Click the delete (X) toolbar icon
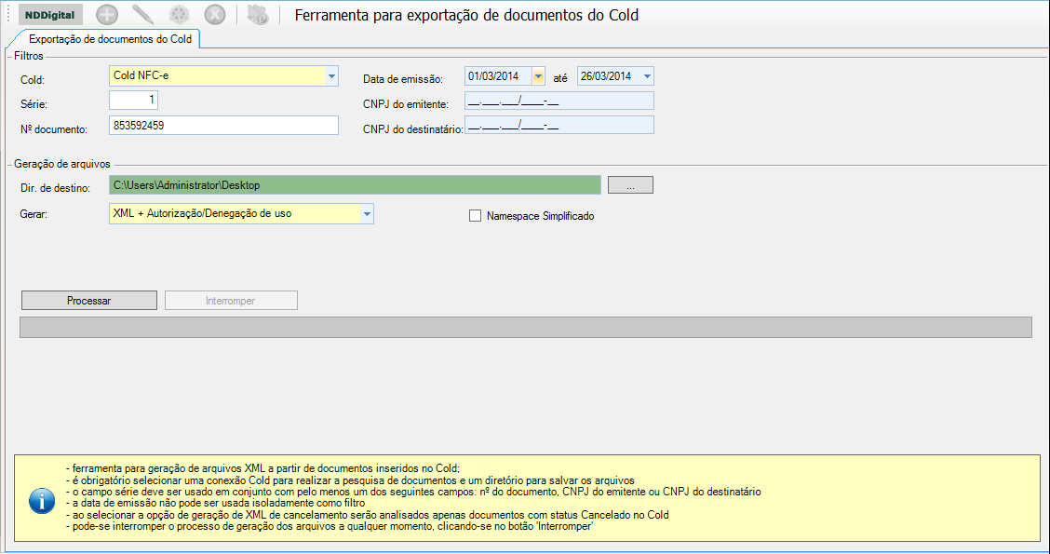The width and height of the screenshot is (1050, 554). 214,15
